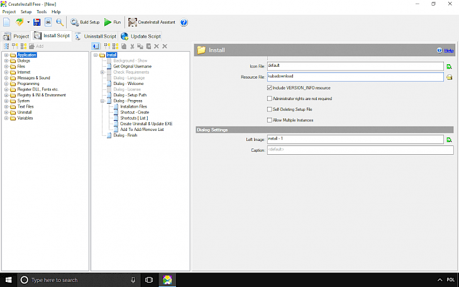The height and width of the screenshot is (287, 459).
Task: Open the Setup menu
Action: [x=26, y=12]
